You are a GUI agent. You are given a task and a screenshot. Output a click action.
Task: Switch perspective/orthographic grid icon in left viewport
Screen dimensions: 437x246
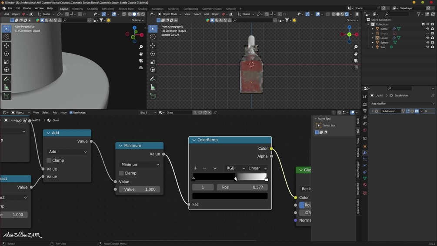point(141,67)
